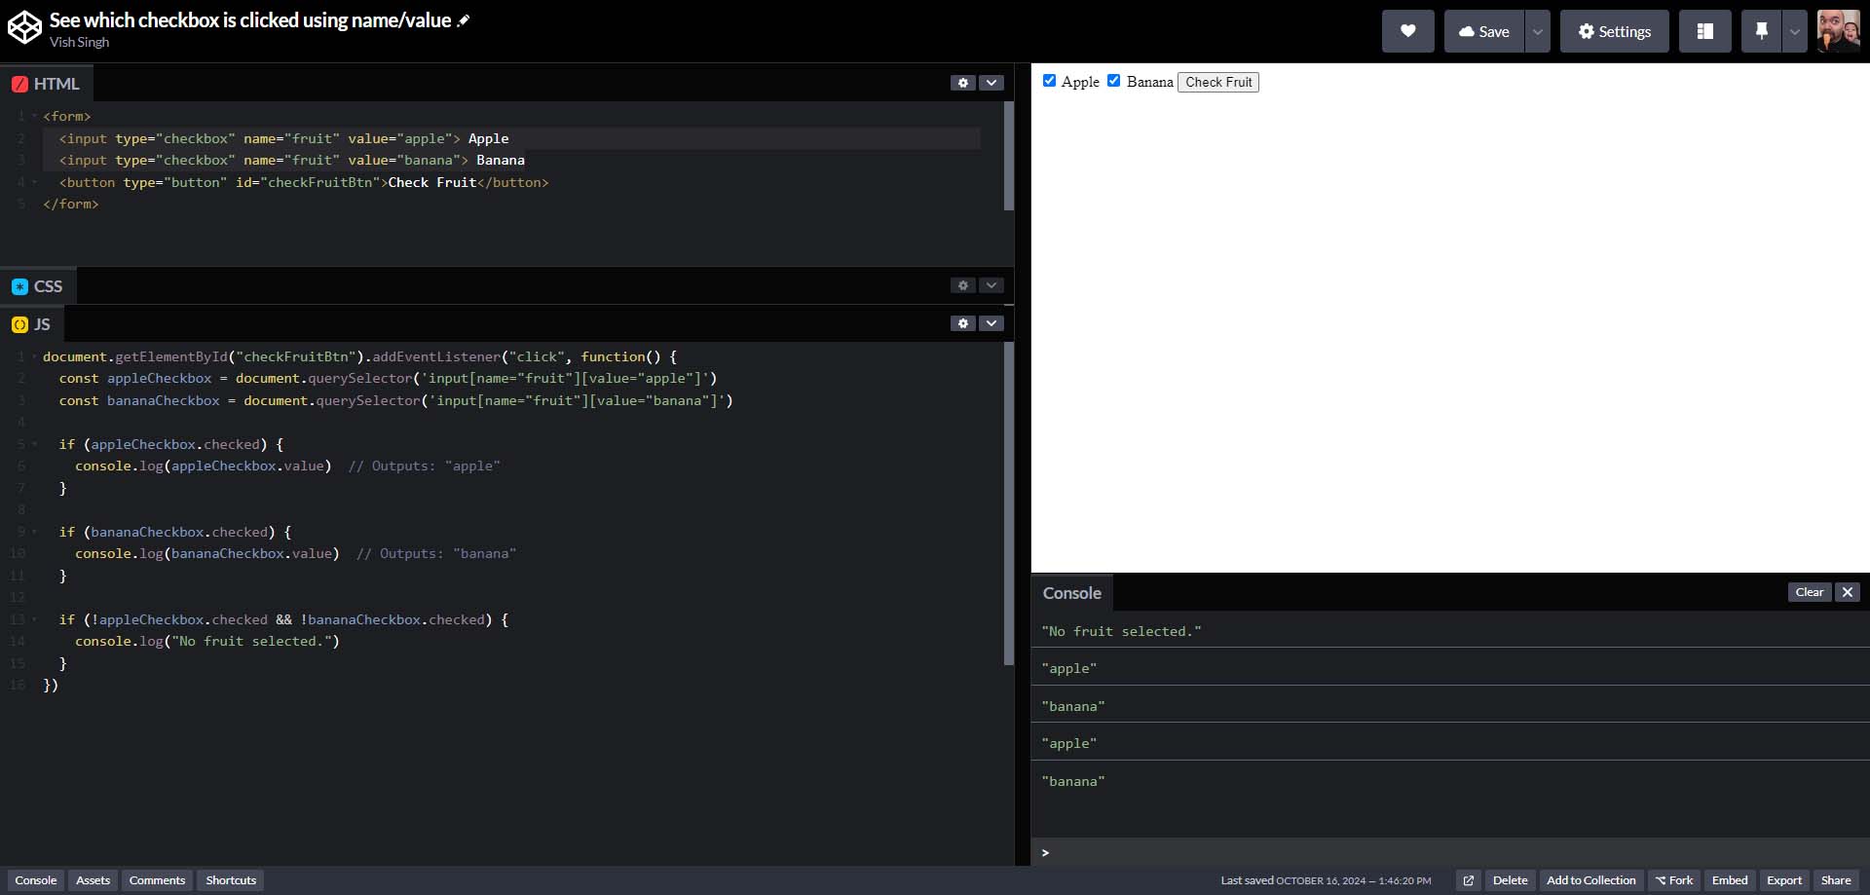
Task: Pin this pen with pin icon
Action: (1761, 31)
